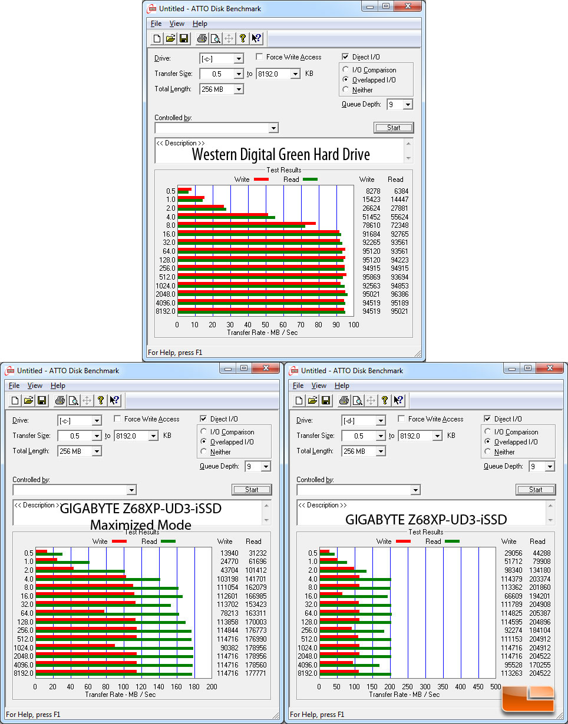Click ATTO title bar icon in Maximized Mode window
The height and width of the screenshot is (724, 568).
pos(10,371)
